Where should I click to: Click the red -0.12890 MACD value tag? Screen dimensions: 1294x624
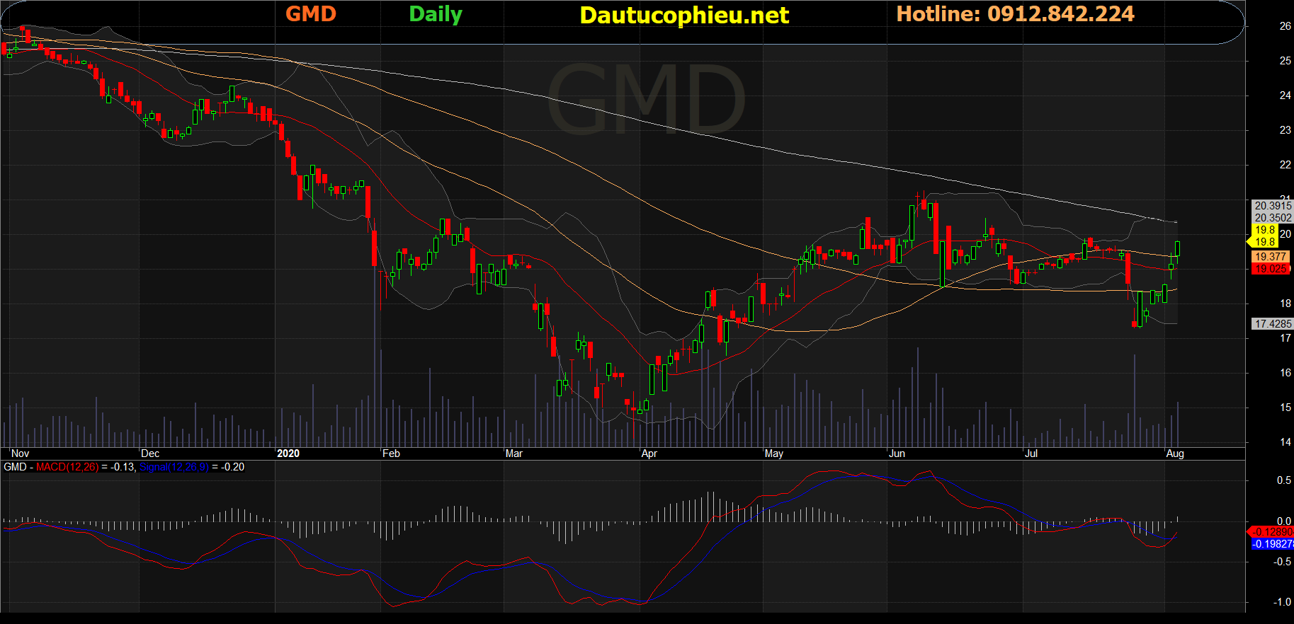click(1272, 532)
